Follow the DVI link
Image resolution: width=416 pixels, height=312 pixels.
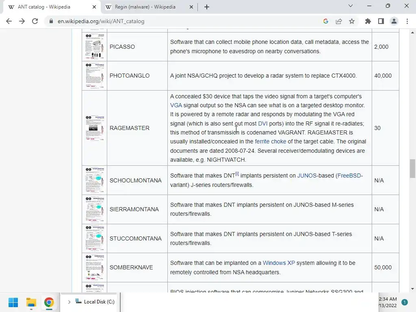click(x=263, y=123)
